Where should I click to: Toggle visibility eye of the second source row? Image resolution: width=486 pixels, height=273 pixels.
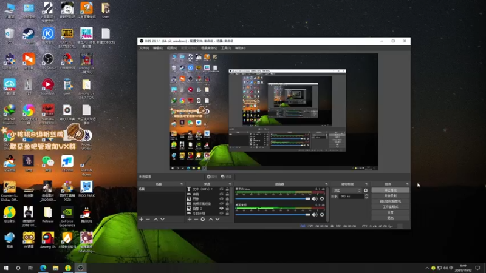[x=221, y=194]
